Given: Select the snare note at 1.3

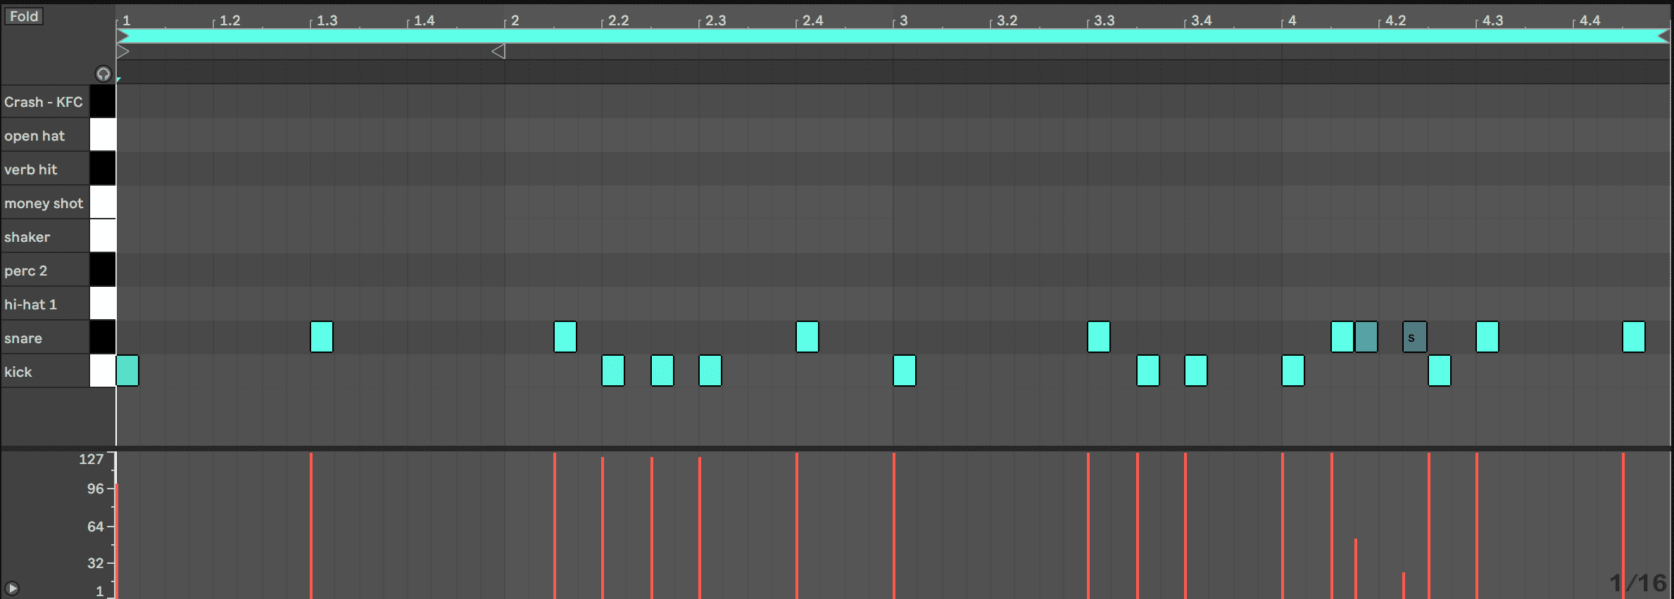Looking at the screenshot, I should tap(322, 337).
